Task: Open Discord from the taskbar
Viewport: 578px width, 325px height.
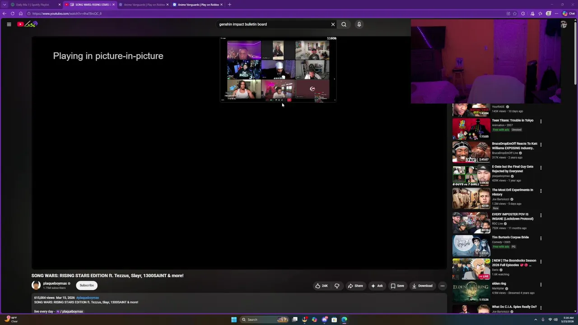Action: [x=324, y=320]
